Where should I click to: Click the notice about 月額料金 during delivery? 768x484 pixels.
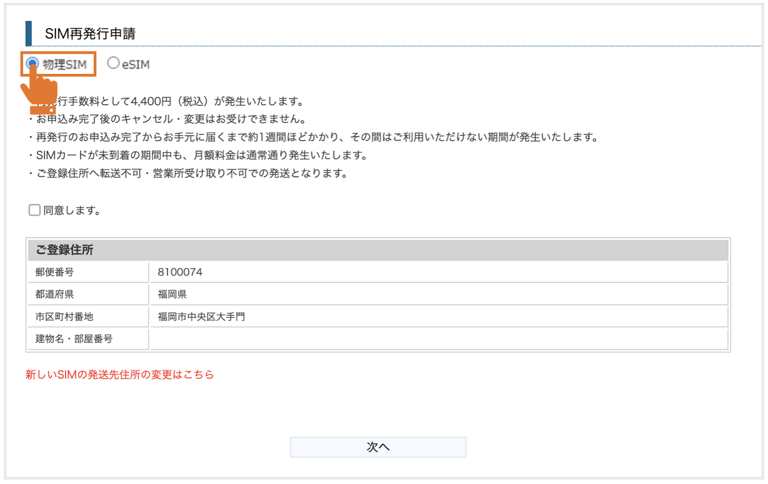[x=202, y=155]
